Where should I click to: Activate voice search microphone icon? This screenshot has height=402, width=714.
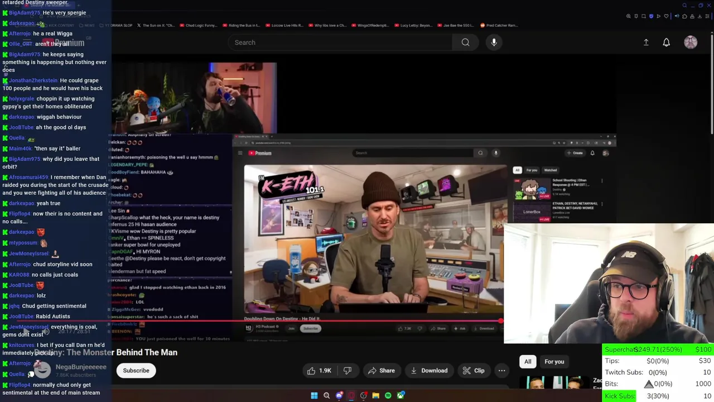pos(494,42)
